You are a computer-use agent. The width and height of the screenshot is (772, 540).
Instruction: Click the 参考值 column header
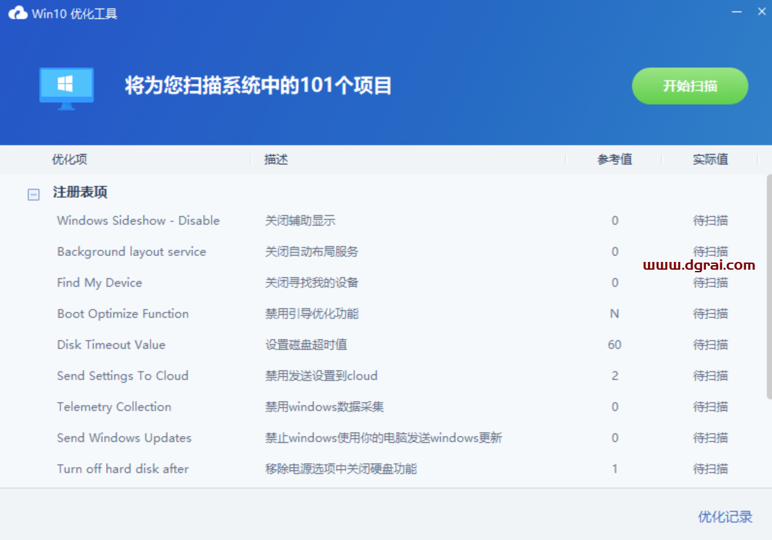[614, 160]
